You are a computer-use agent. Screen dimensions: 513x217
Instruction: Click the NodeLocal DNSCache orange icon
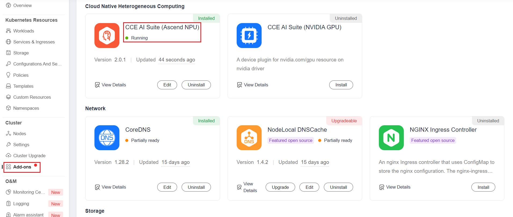pos(249,138)
